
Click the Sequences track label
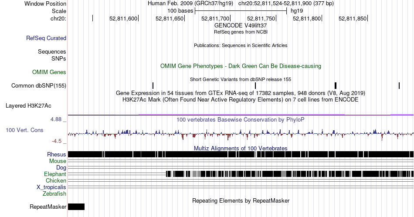pos(52,51)
